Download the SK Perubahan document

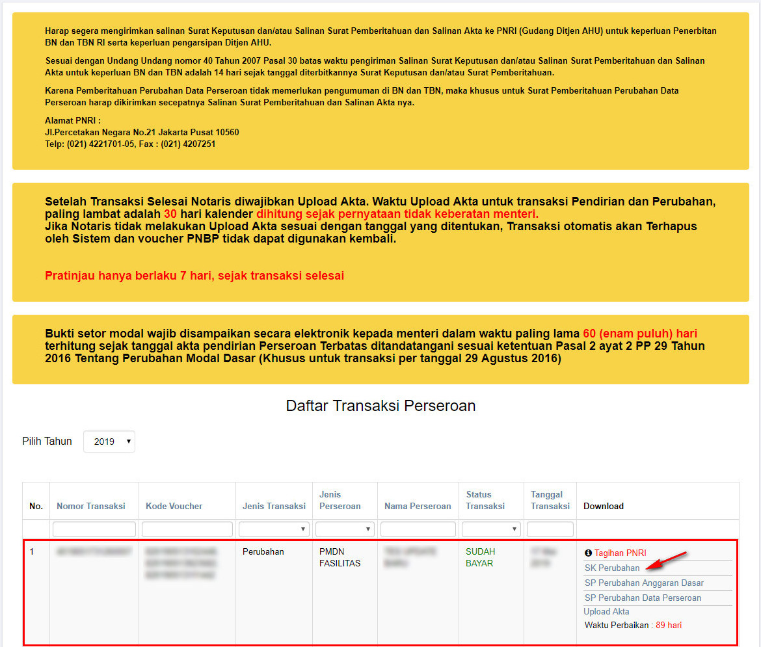[x=612, y=568]
